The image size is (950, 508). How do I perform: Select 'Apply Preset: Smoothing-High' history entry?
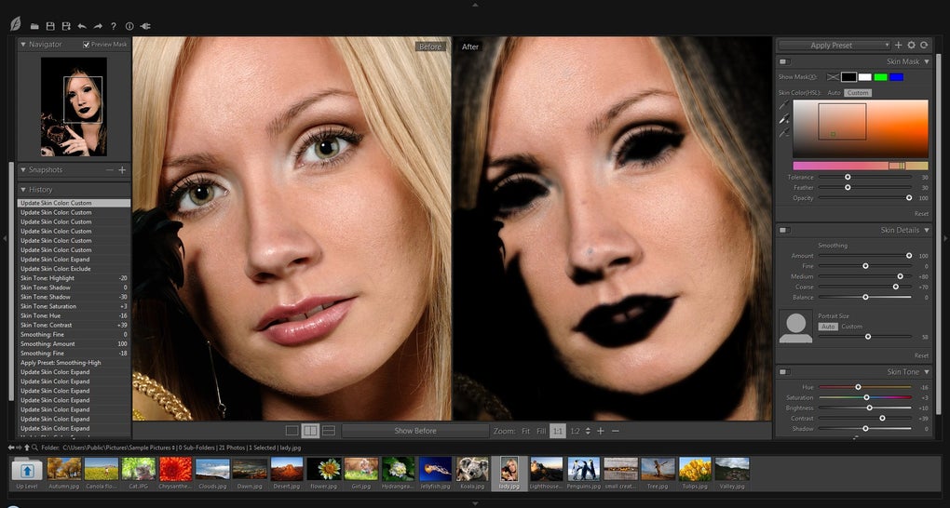(74, 363)
